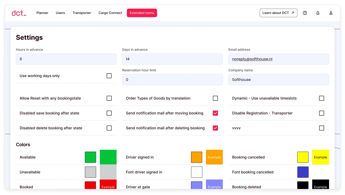345x195 pixels.
Task: Click the dct_ logo
Action: 19,13
